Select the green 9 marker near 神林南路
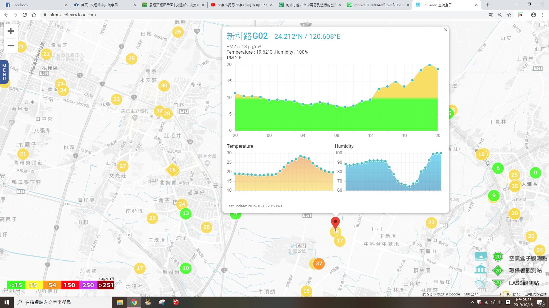The width and height of the screenshot is (549, 308). tap(494, 196)
